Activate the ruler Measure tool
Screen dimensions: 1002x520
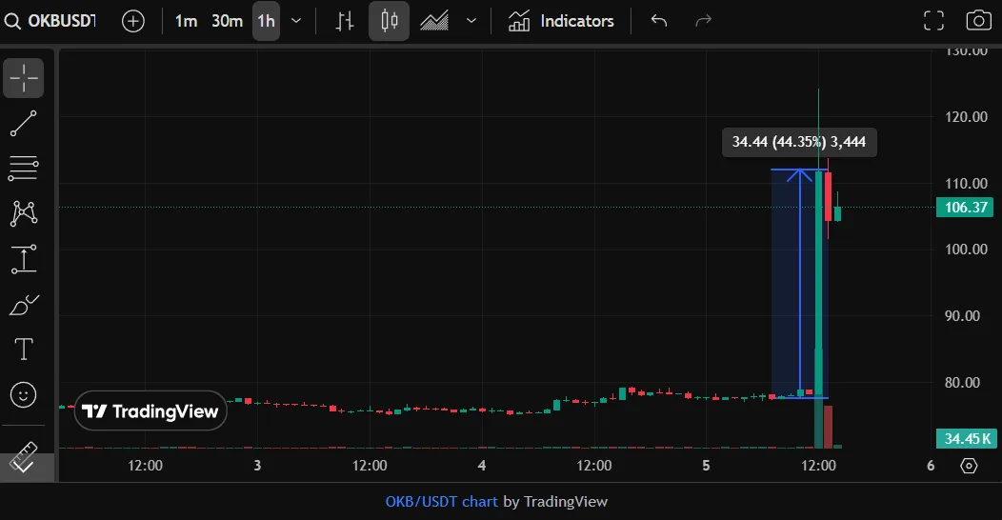point(24,457)
